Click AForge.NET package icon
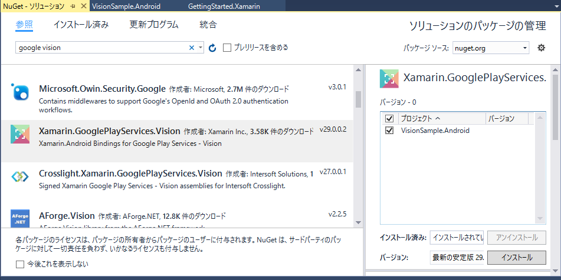This screenshot has width=561, height=280. pos(20,219)
